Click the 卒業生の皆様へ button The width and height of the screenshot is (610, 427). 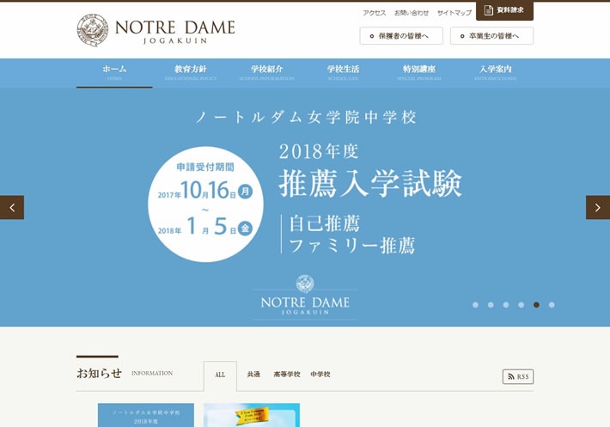(x=491, y=36)
